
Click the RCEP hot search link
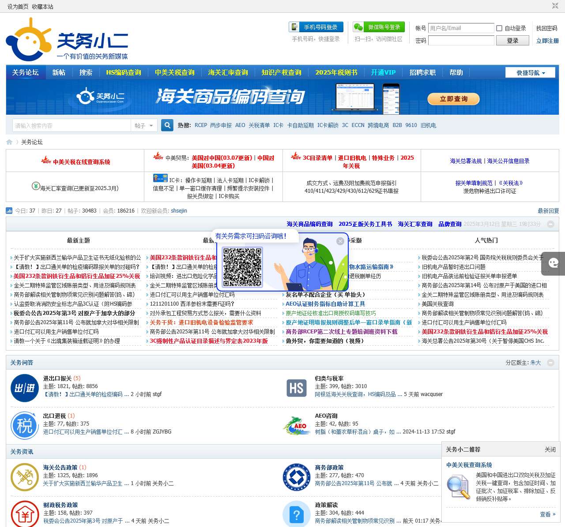(x=201, y=125)
